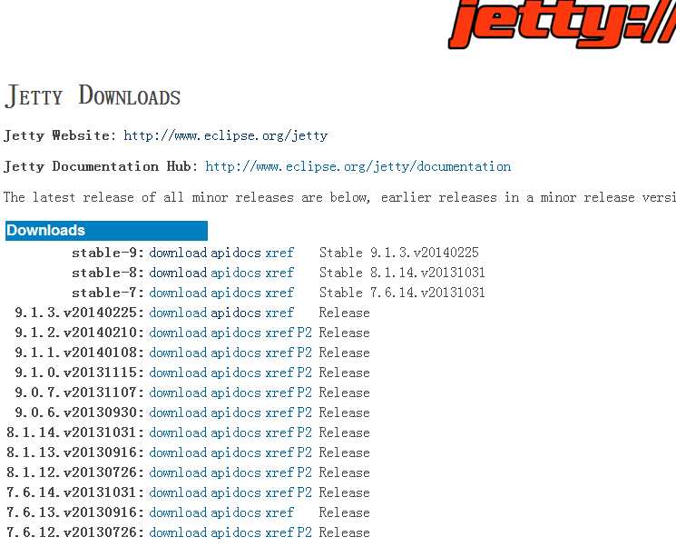Open xref for 9.1.1.v20140108
Screen dimensions: 676x547
click(x=279, y=353)
